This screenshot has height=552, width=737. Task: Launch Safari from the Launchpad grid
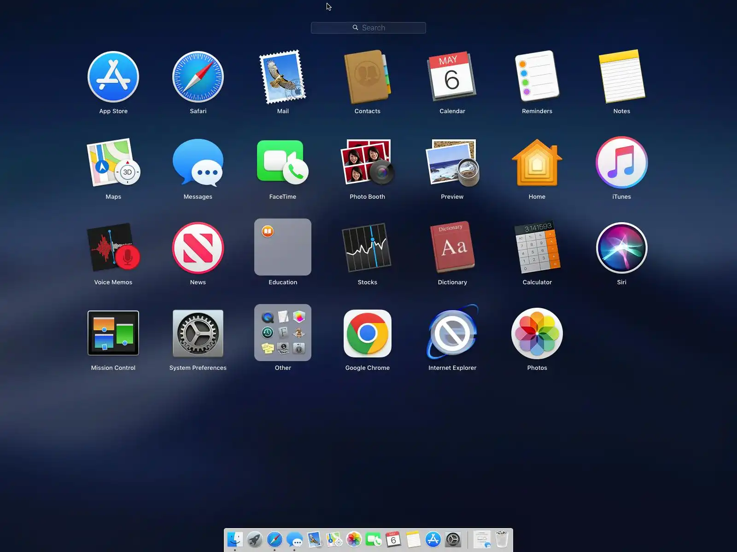click(198, 77)
